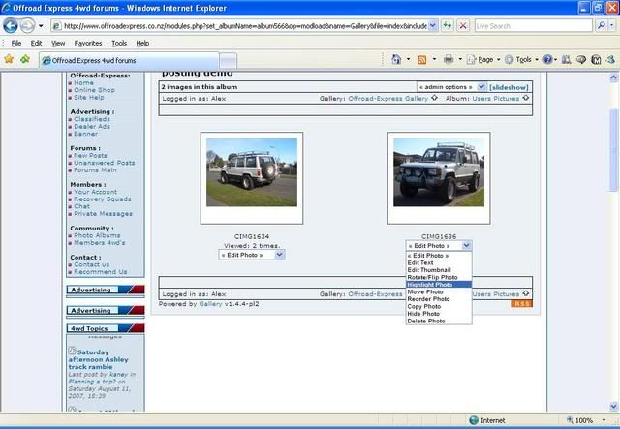Screen dimensions: 620x429
Task: Open the File menu
Action: click(x=16, y=44)
